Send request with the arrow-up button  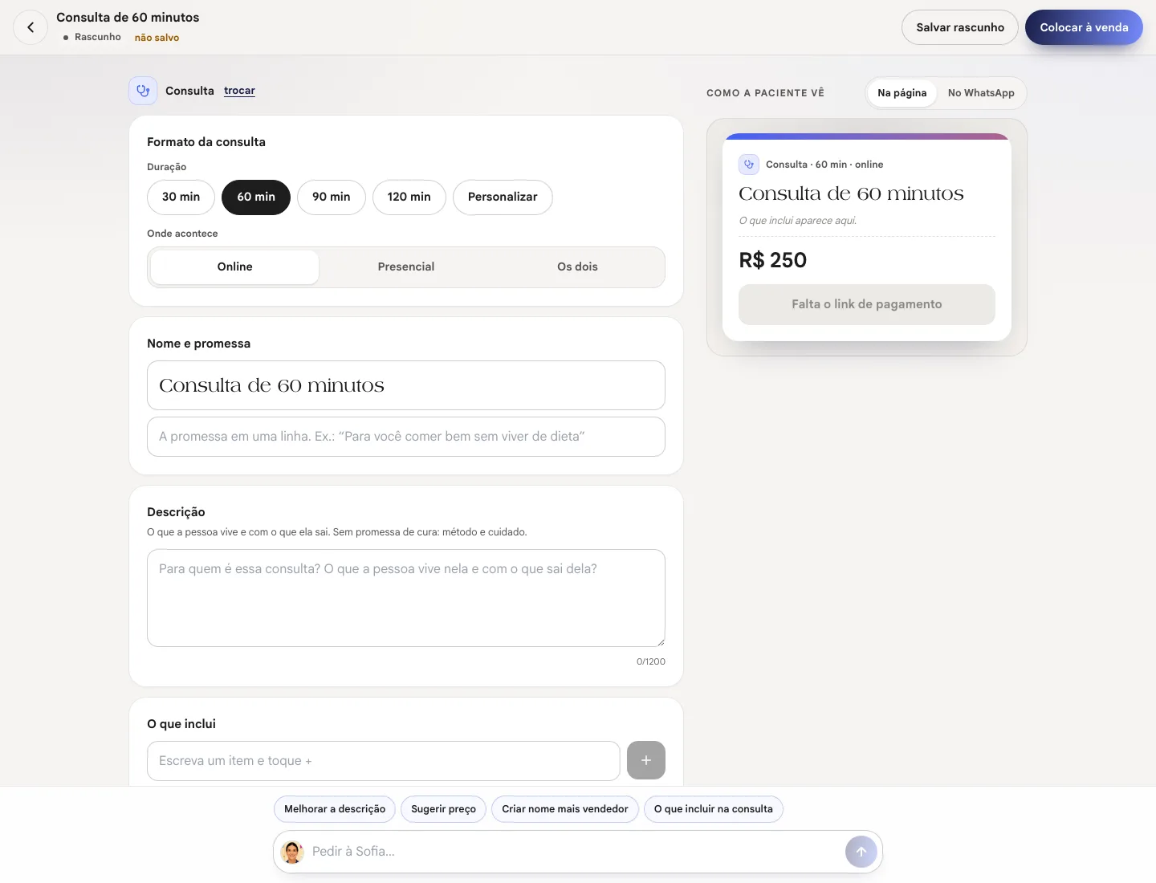(861, 852)
